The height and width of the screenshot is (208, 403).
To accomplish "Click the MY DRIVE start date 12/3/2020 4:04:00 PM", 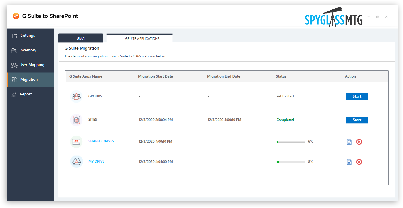I will [x=156, y=162].
